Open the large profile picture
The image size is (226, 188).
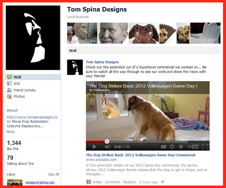(33, 38)
